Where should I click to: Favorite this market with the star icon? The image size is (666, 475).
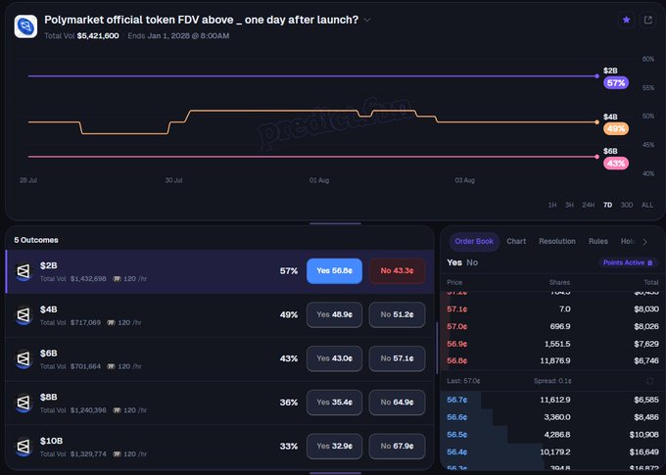[x=626, y=20]
